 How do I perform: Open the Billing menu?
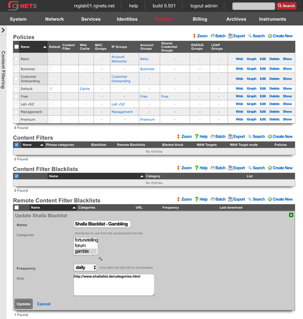point(200,19)
